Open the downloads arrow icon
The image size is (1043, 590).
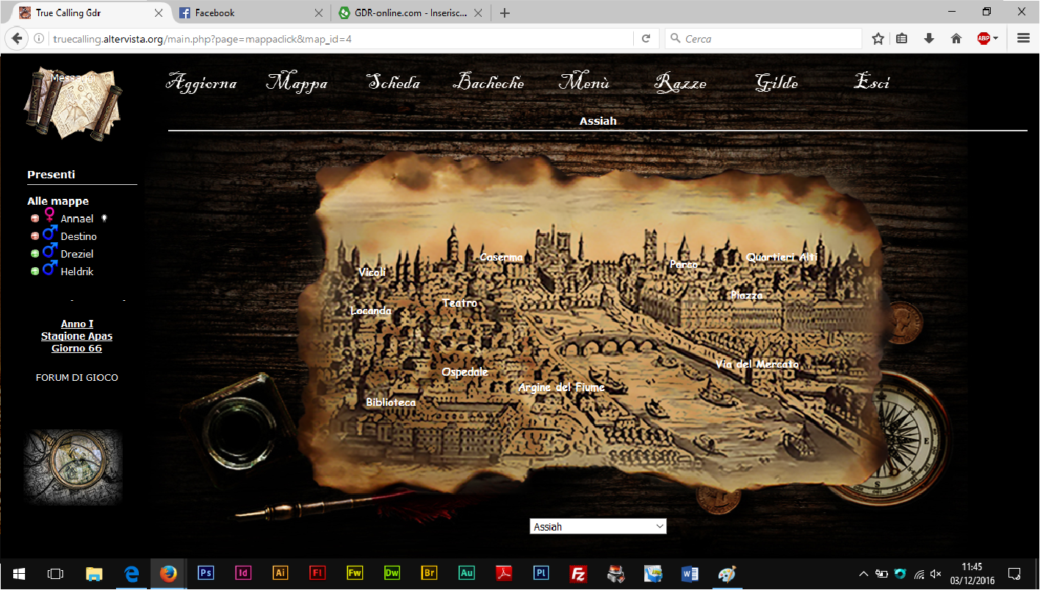929,39
